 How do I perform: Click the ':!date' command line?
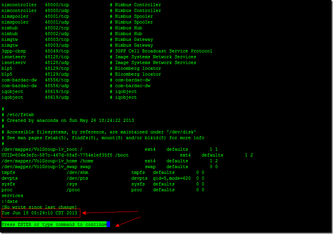tap(10, 201)
